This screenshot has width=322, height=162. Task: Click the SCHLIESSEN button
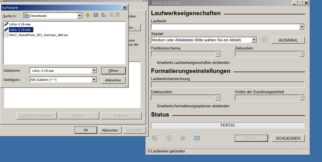[x=288, y=138]
